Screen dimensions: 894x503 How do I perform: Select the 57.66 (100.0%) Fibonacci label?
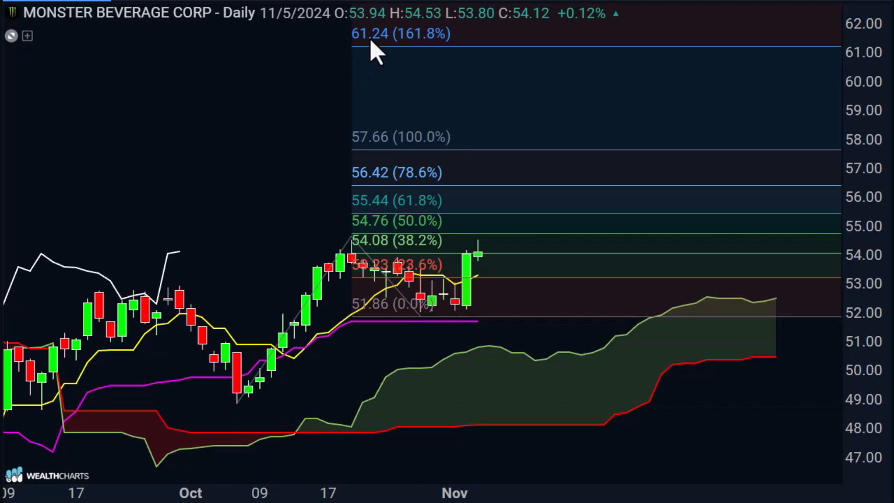pyautogui.click(x=401, y=137)
